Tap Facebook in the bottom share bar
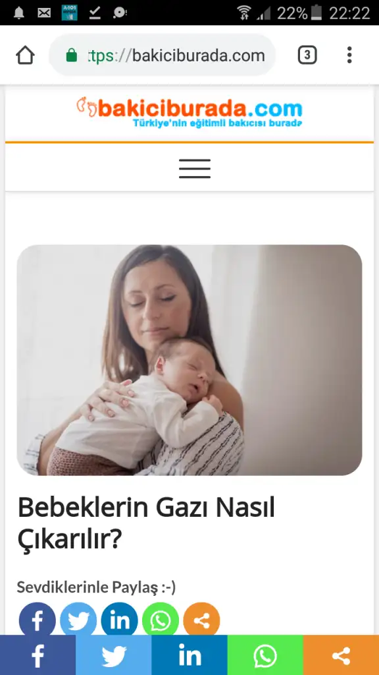 click(38, 655)
